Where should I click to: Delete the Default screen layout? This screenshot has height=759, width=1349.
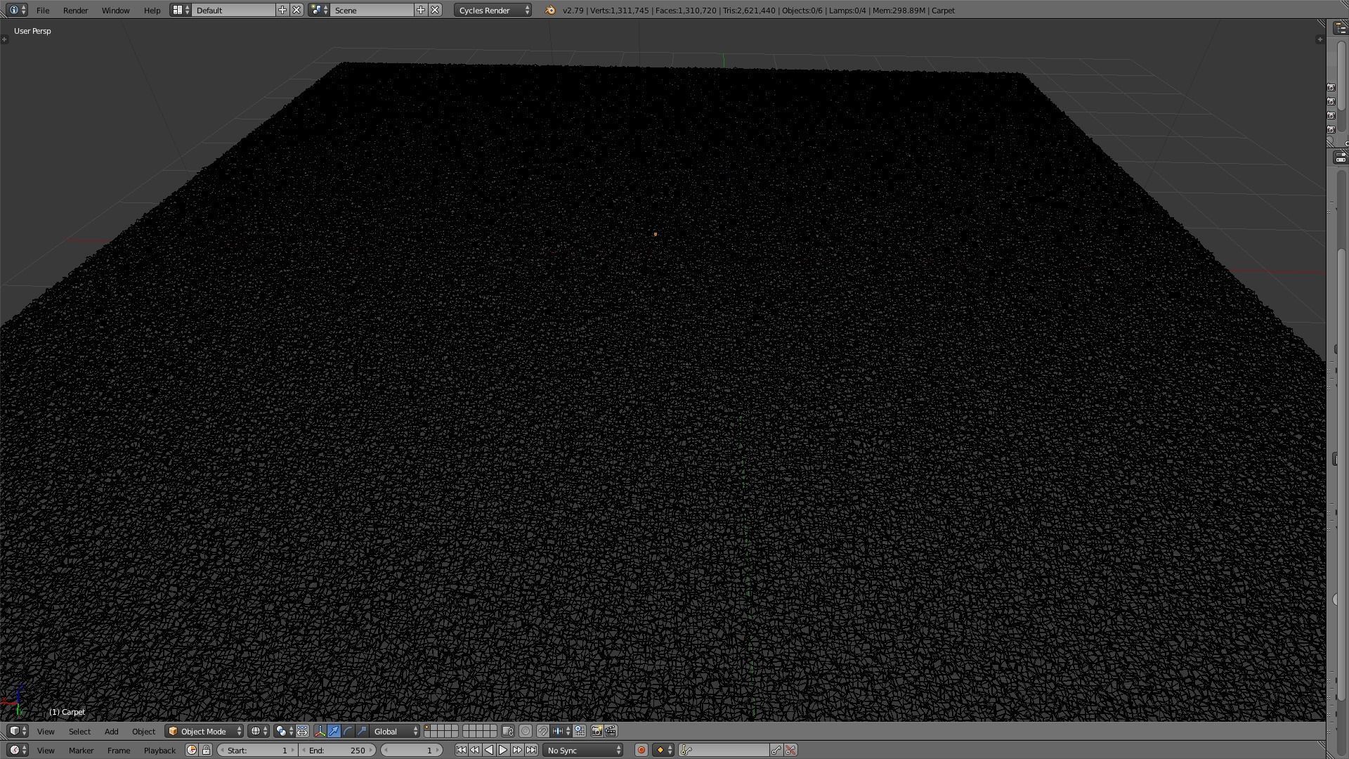[296, 10]
